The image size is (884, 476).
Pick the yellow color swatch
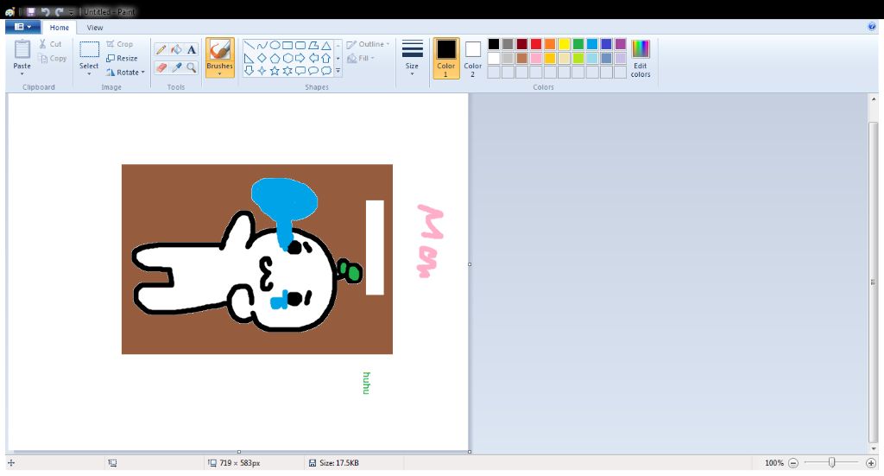564,44
